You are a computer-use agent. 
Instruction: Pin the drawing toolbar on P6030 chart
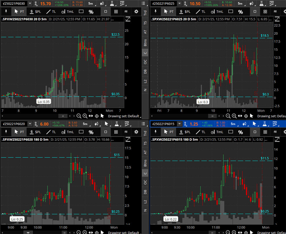coord(6,12)
